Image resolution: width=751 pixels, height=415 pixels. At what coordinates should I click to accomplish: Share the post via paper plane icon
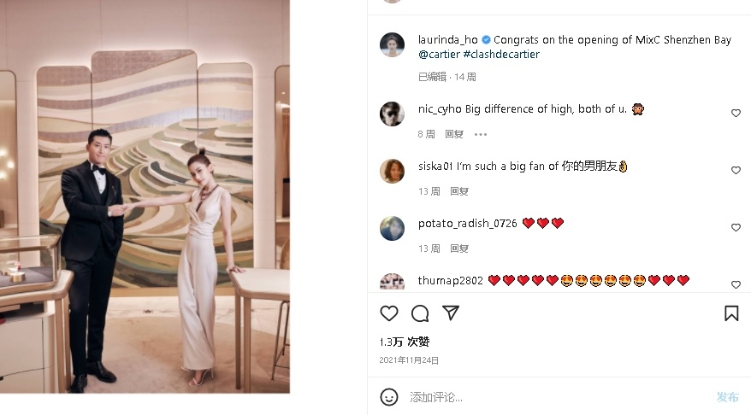[451, 313]
